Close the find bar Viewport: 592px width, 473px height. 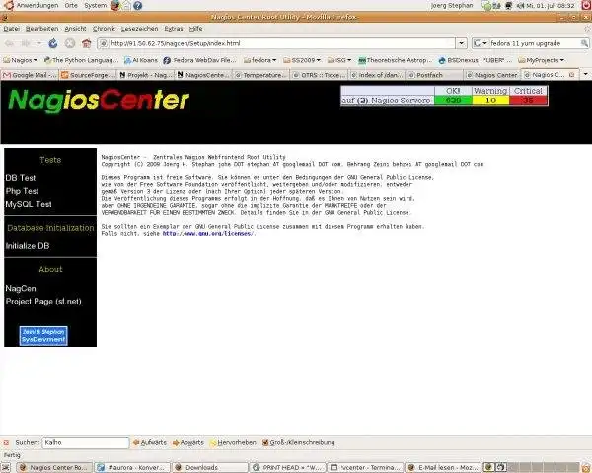click(x=6, y=442)
